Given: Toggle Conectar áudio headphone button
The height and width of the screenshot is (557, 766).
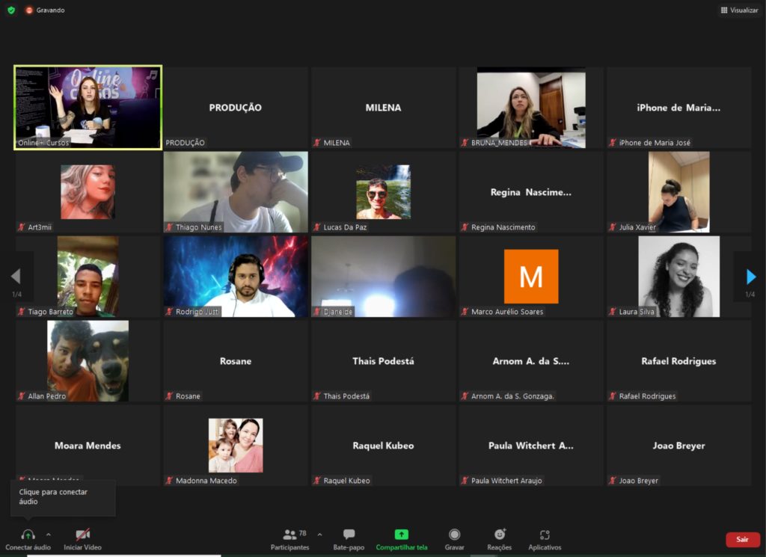Looking at the screenshot, I should [28, 535].
